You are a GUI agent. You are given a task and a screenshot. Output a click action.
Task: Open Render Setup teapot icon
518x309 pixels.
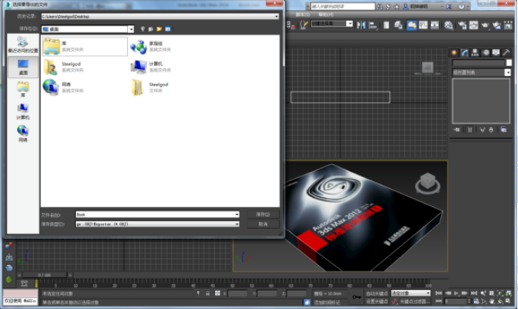click(461, 25)
